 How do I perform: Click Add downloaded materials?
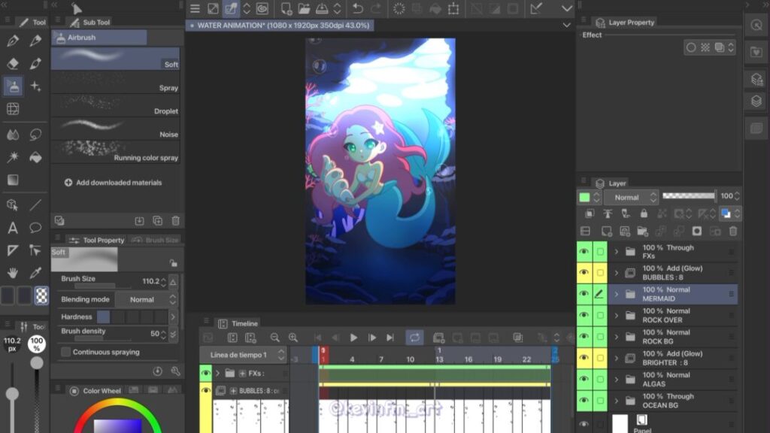114,183
